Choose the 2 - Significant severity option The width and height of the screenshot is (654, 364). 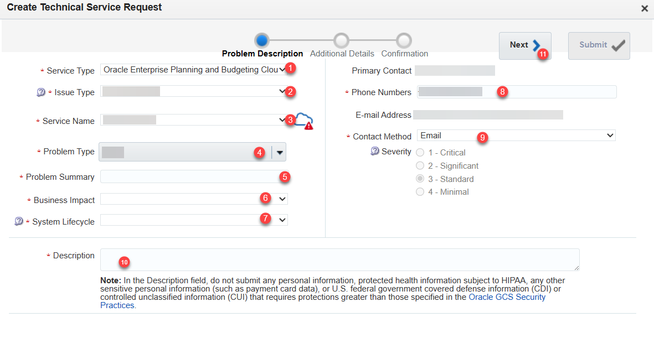tap(420, 165)
